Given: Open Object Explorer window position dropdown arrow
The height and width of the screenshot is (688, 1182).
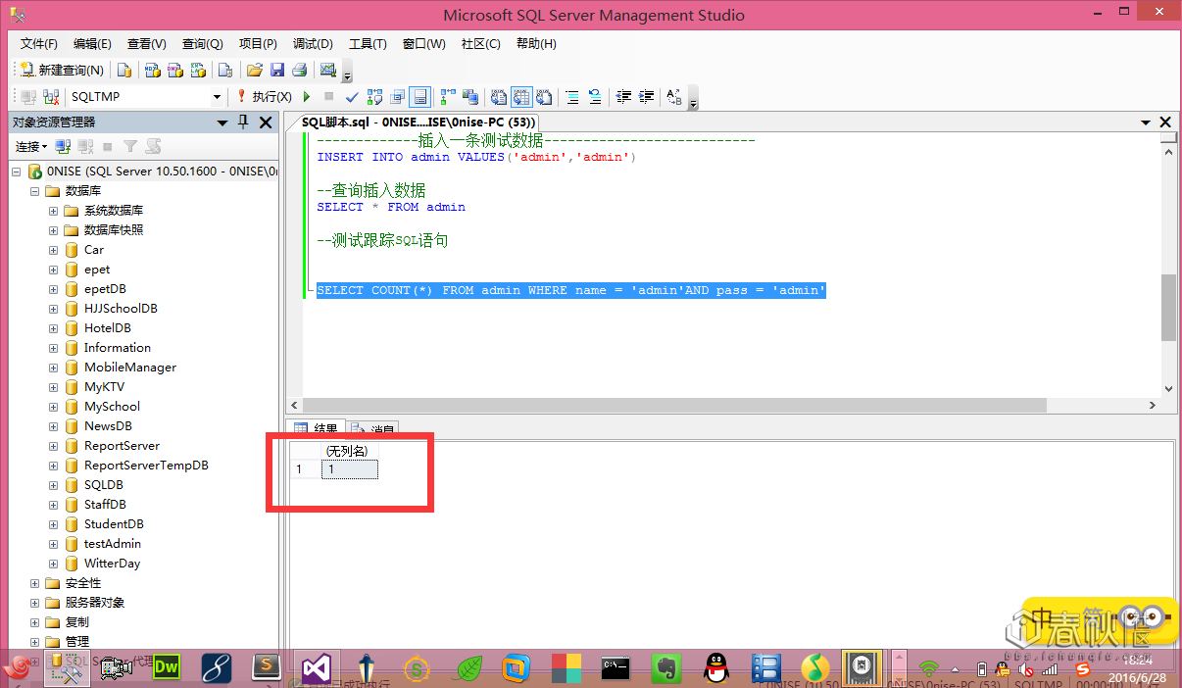Looking at the screenshot, I should click(222, 123).
